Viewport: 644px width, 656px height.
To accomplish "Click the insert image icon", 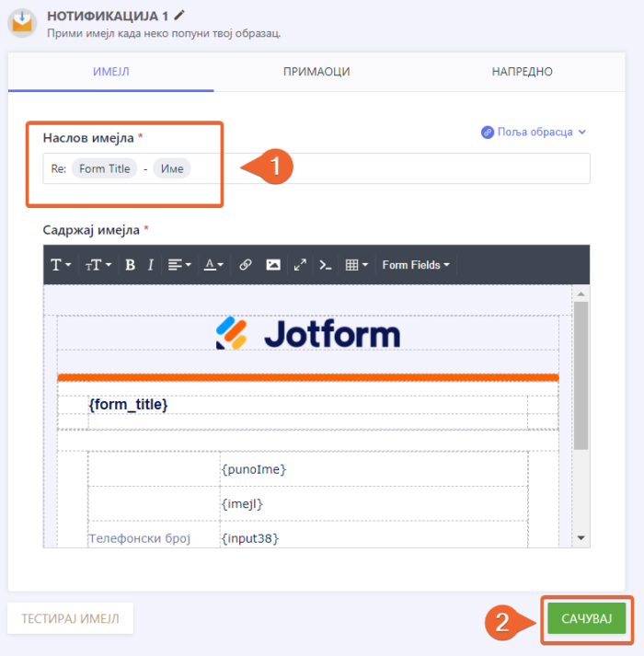I will (x=273, y=265).
